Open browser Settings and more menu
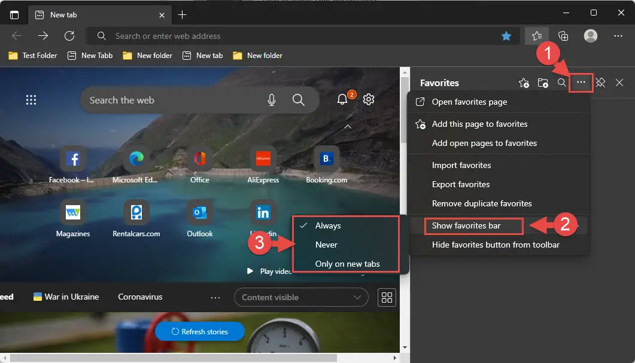The image size is (635, 363). coord(618,36)
